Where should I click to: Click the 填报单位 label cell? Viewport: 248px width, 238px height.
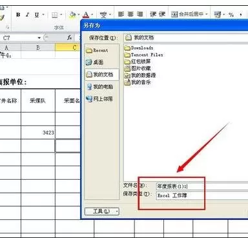click(x=14, y=82)
